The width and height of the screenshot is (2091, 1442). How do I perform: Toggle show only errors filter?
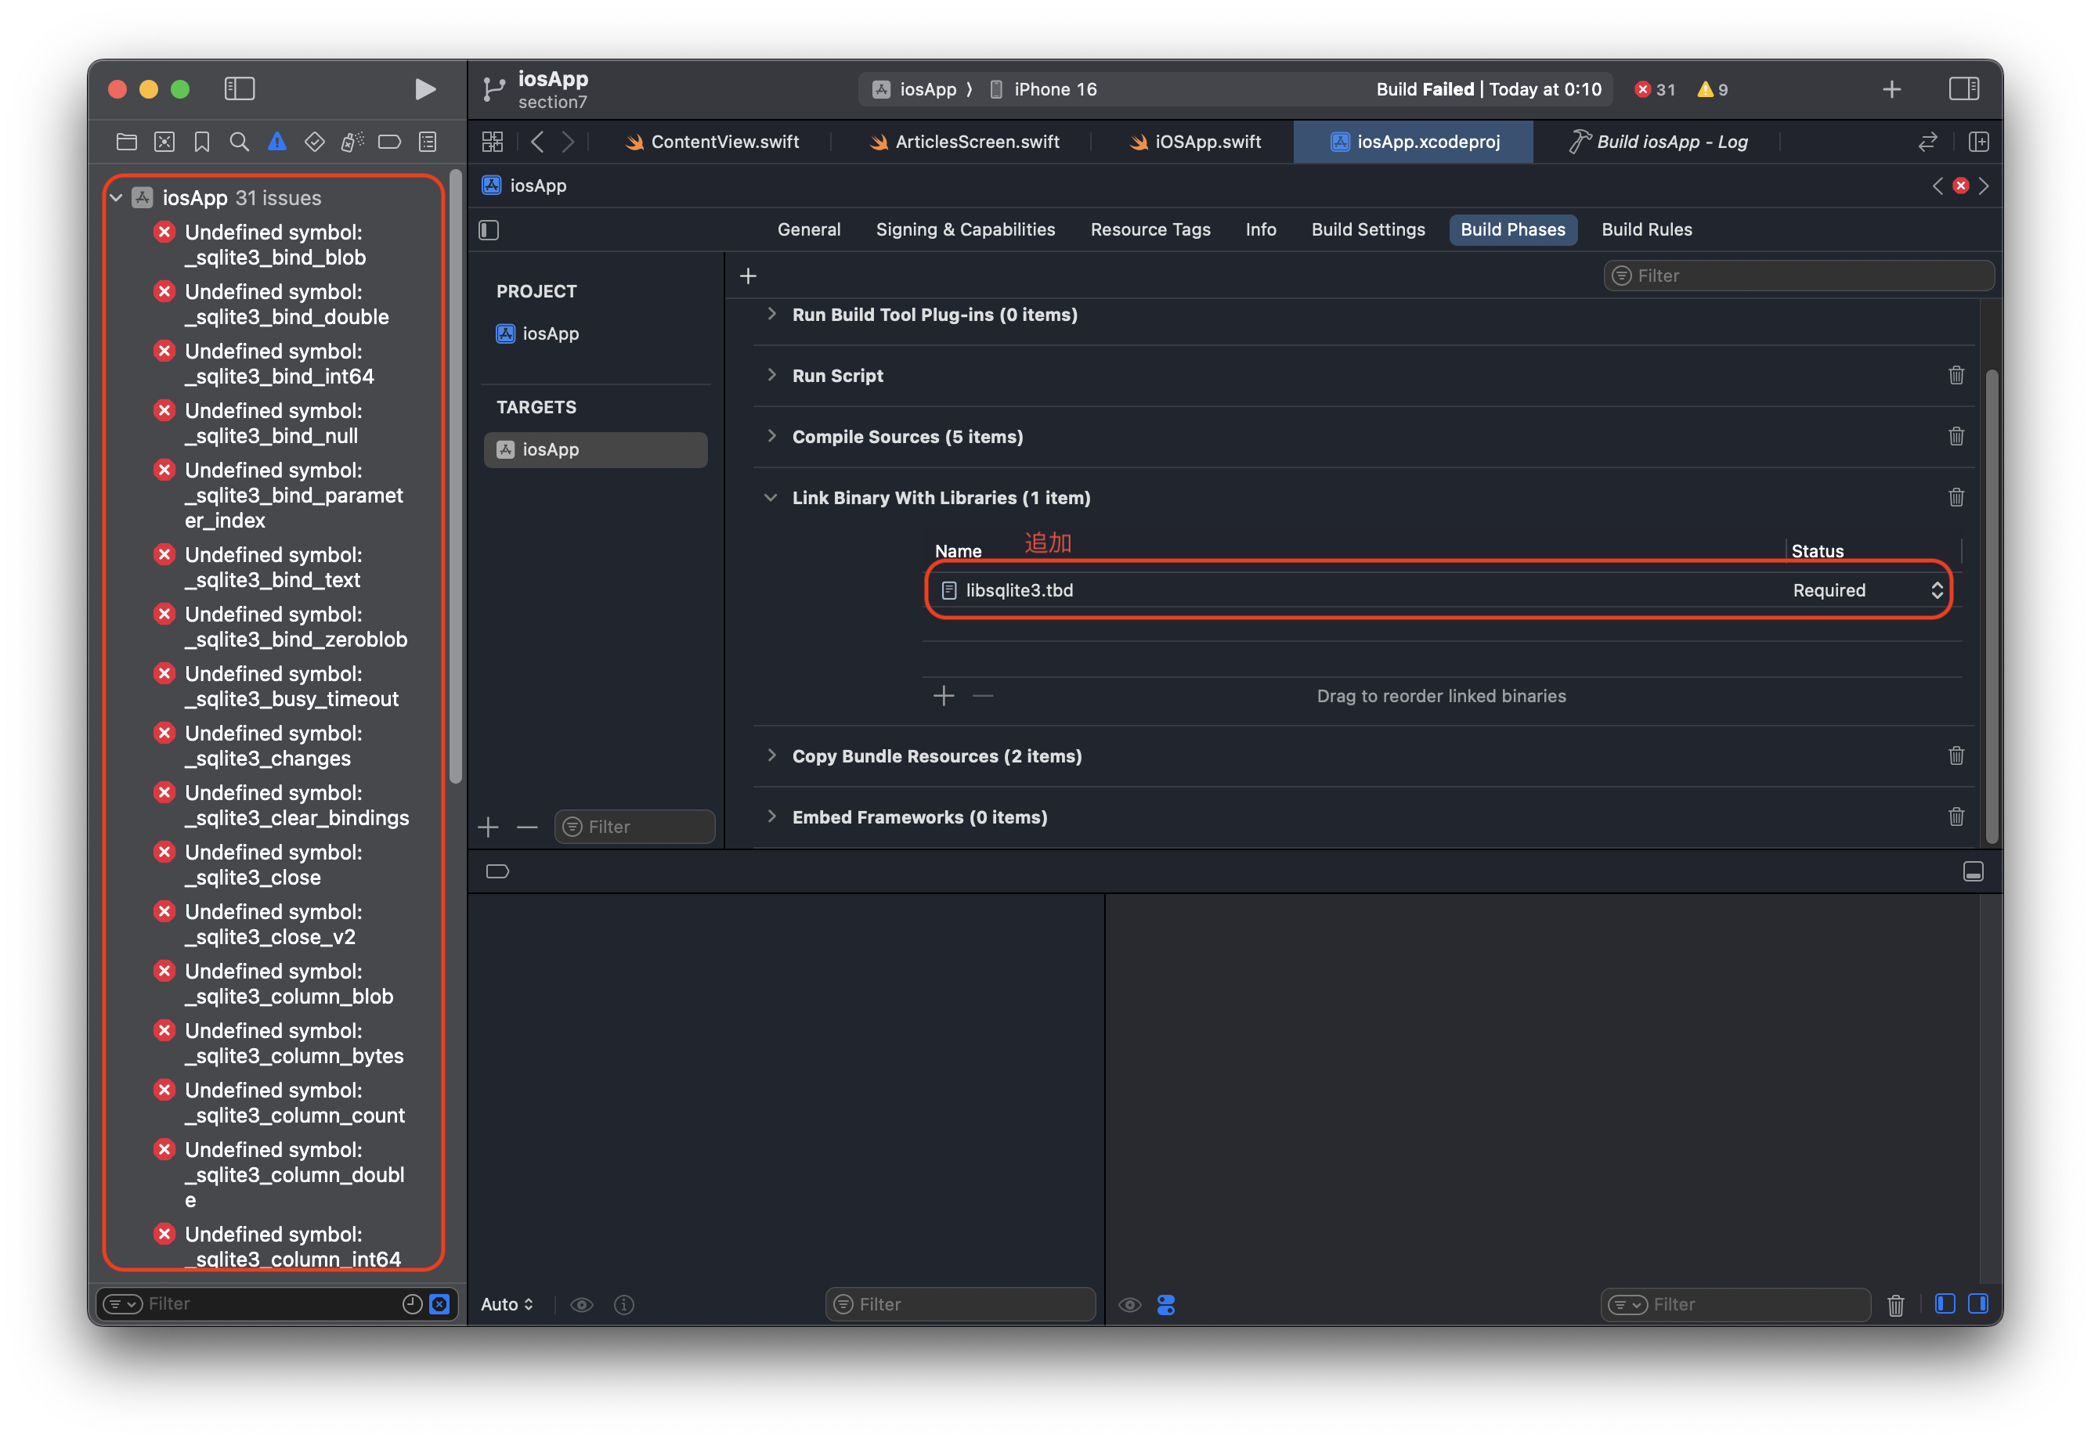coord(439,1303)
